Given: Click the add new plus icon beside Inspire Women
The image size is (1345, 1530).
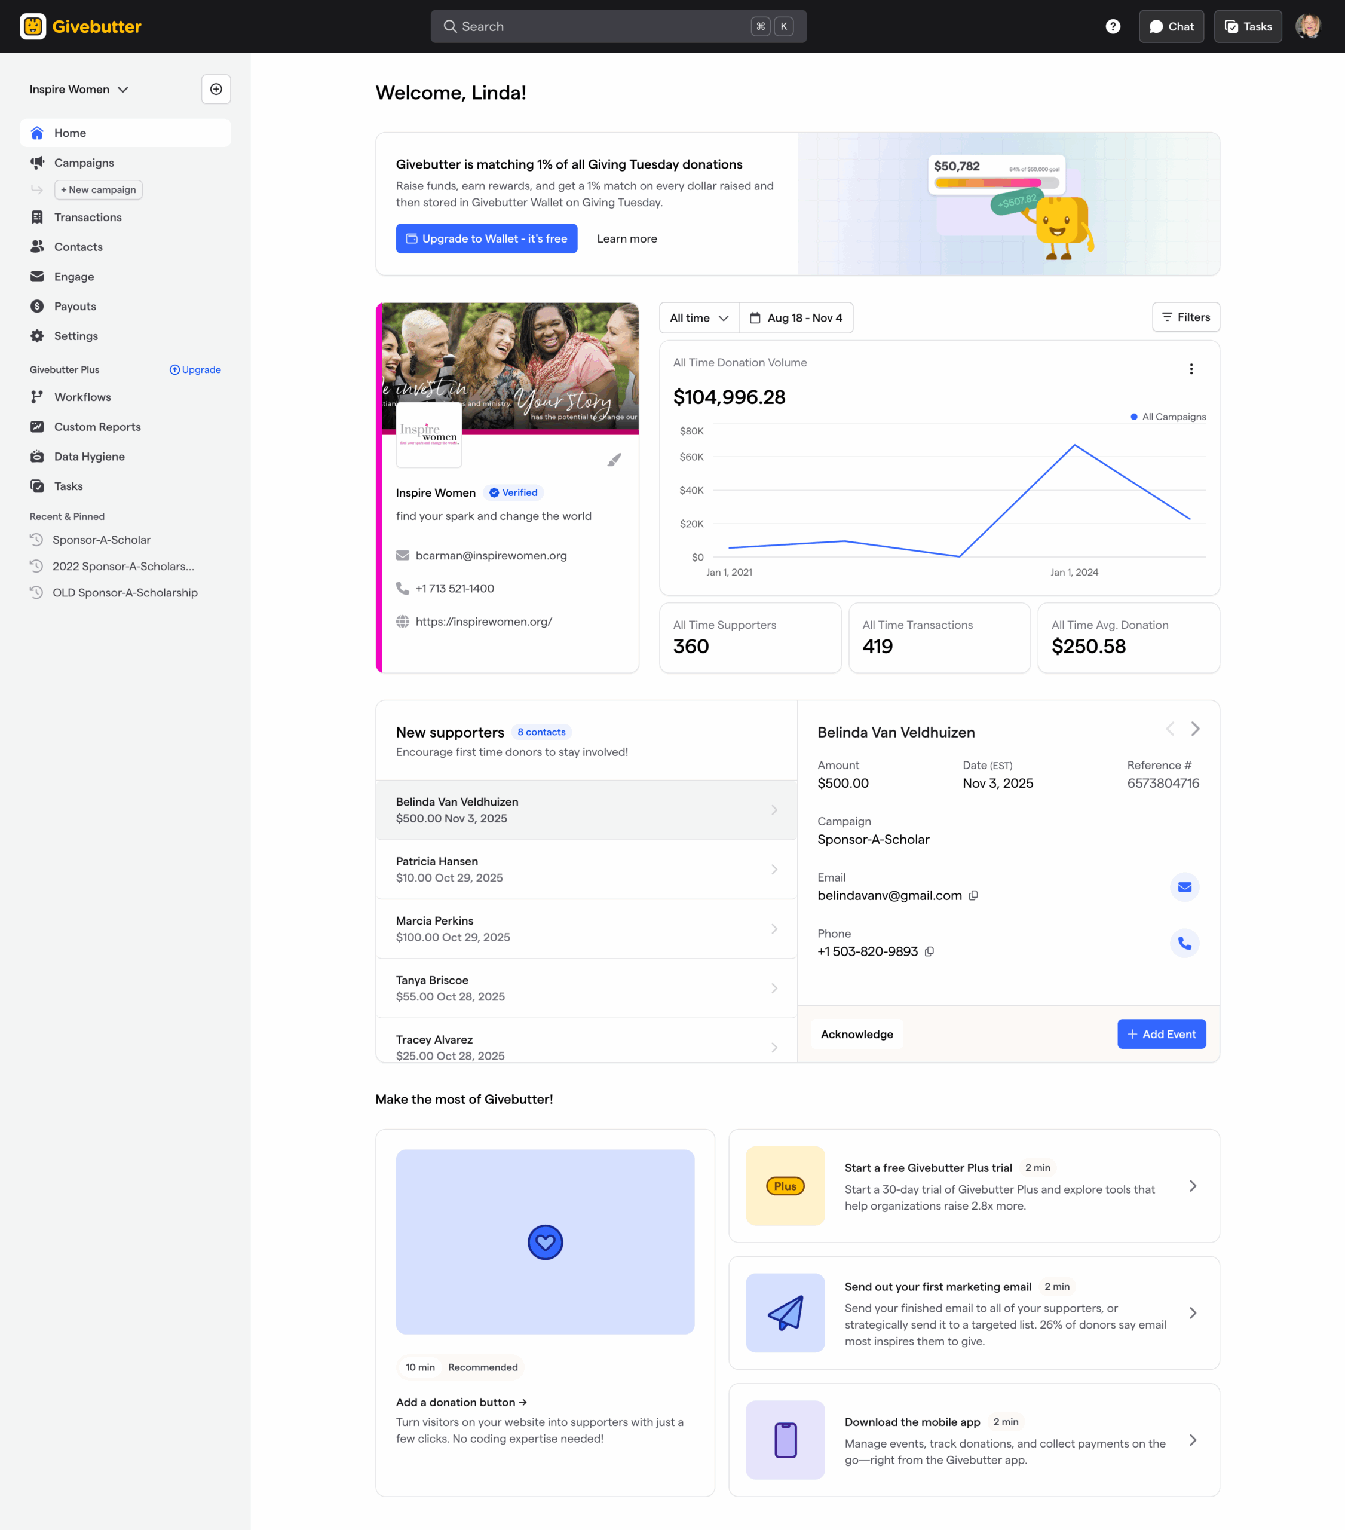Looking at the screenshot, I should (x=216, y=89).
